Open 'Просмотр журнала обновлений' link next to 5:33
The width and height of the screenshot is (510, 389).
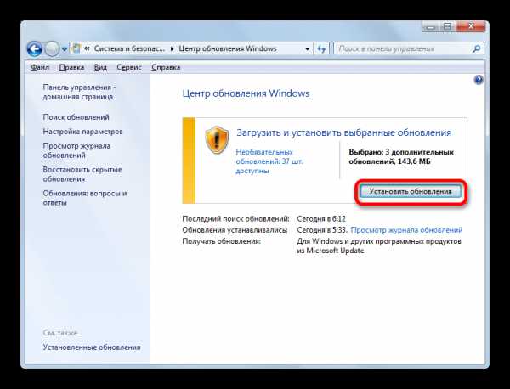point(406,230)
